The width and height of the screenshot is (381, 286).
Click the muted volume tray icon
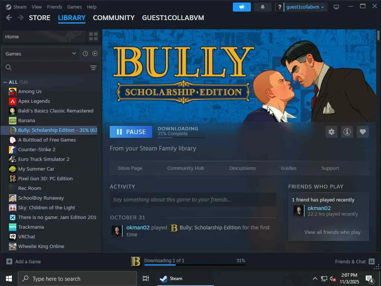[x=333, y=279]
